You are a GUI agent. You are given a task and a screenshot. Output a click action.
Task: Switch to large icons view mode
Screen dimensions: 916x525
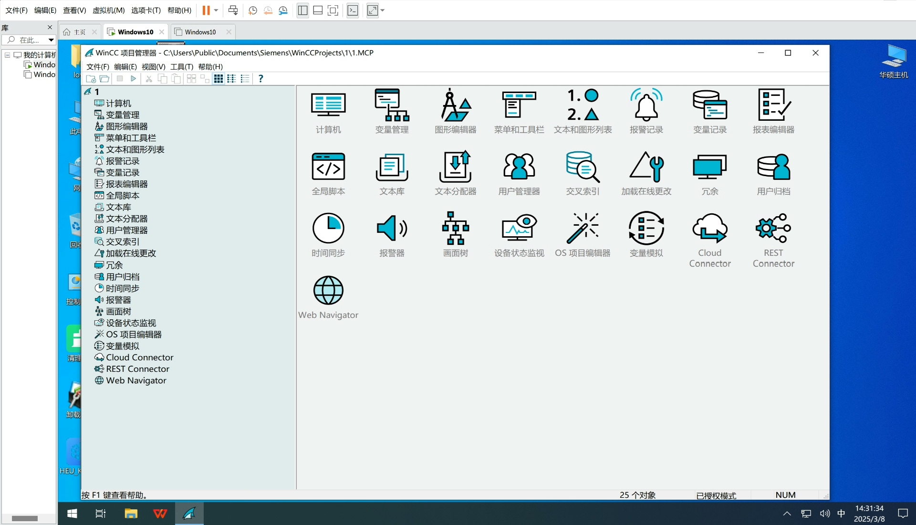[x=219, y=79]
